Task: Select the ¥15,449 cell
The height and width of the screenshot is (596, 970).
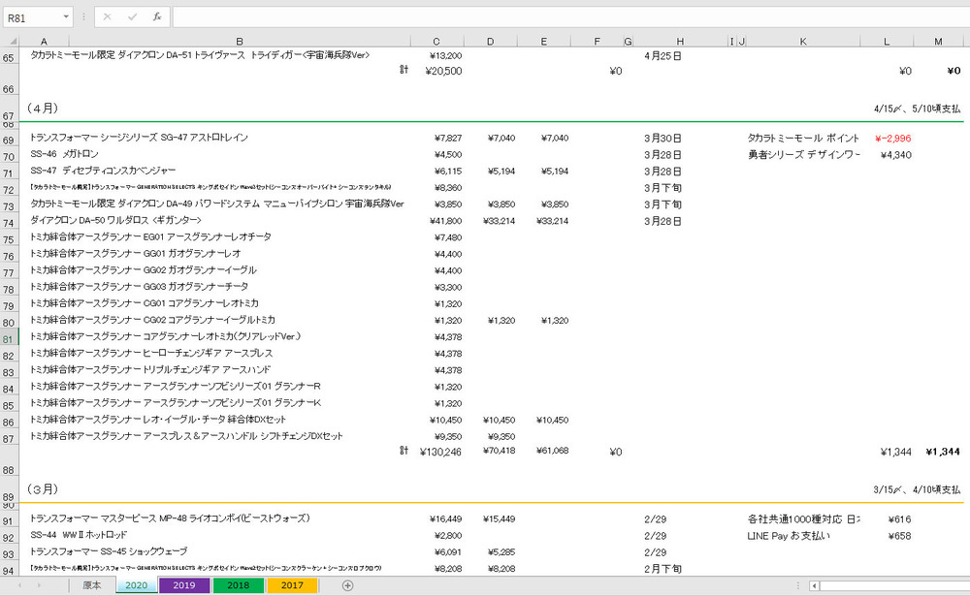Action: (499, 518)
